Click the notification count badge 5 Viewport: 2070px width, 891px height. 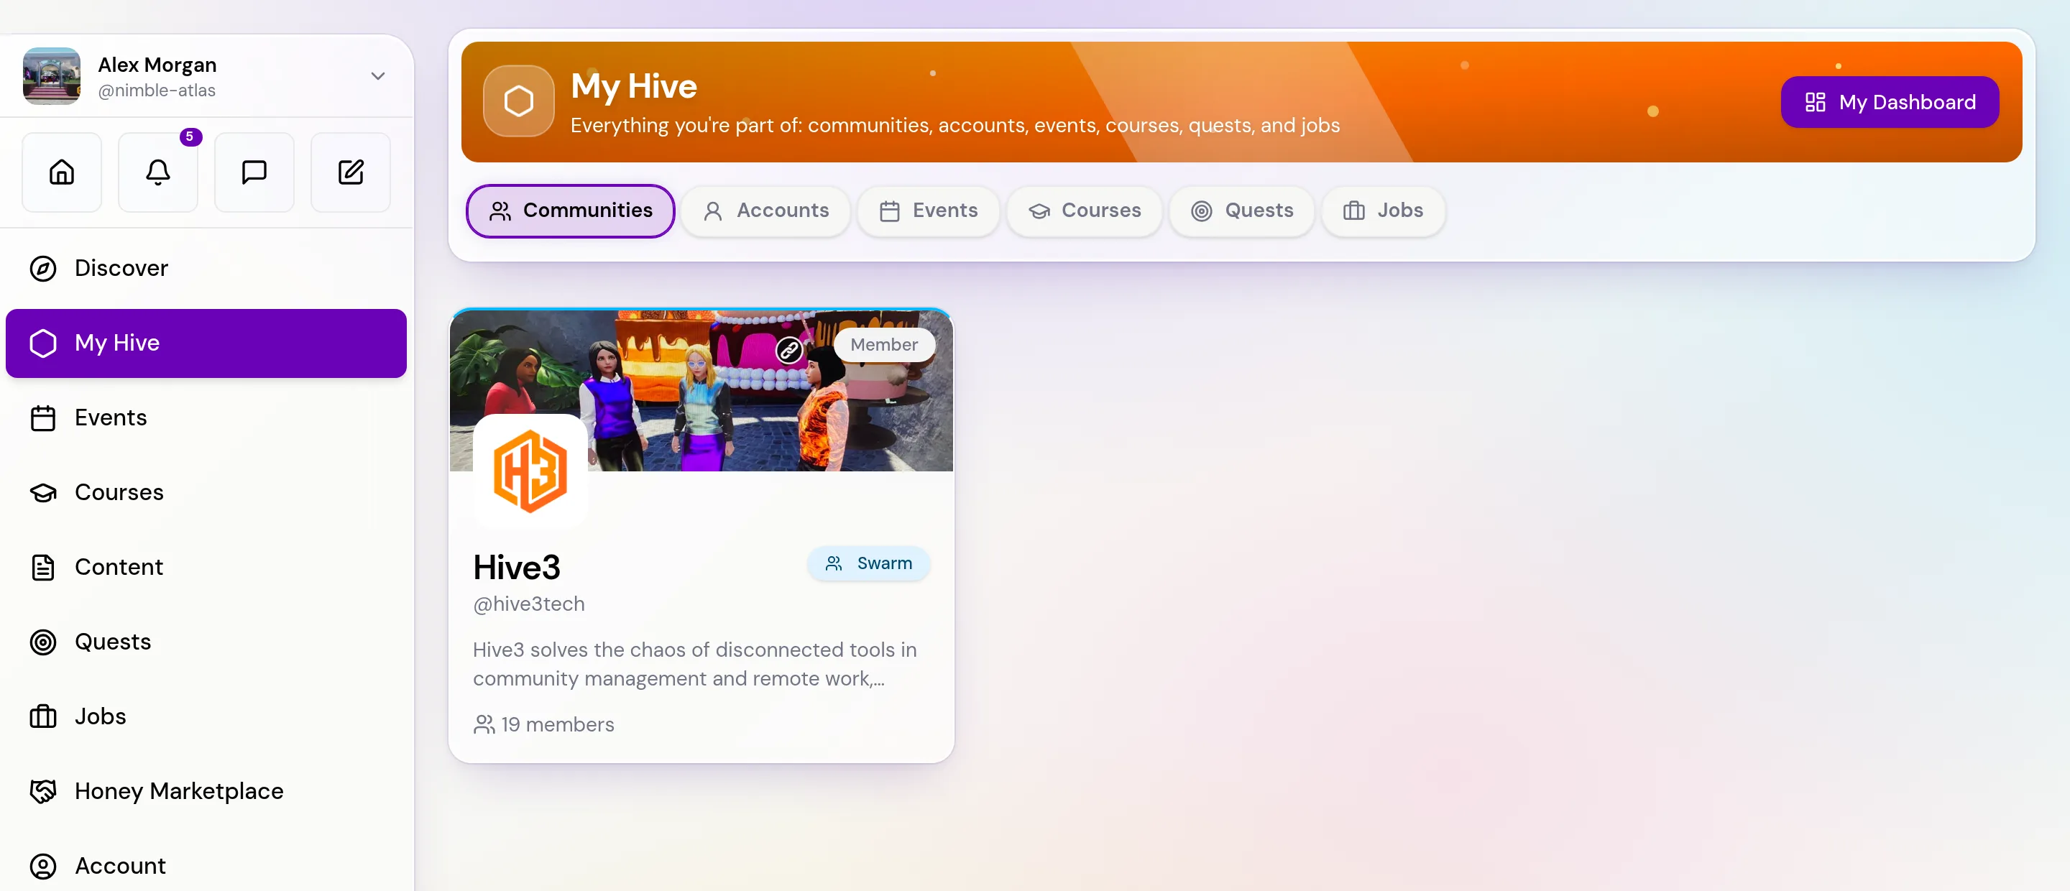point(190,137)
